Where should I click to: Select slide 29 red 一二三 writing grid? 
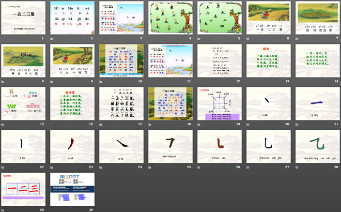[23, 189]
